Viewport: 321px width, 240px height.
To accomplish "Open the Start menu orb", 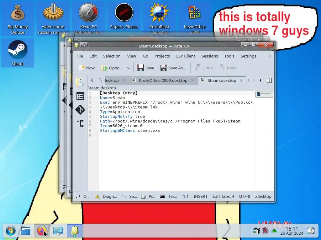I will click(x=10, y=231).
